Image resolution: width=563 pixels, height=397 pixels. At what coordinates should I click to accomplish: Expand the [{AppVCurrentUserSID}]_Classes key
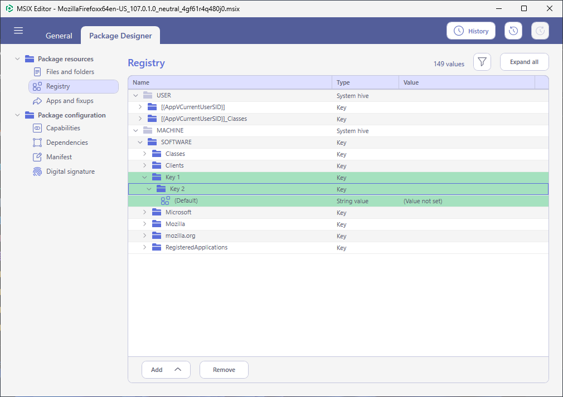140,119
